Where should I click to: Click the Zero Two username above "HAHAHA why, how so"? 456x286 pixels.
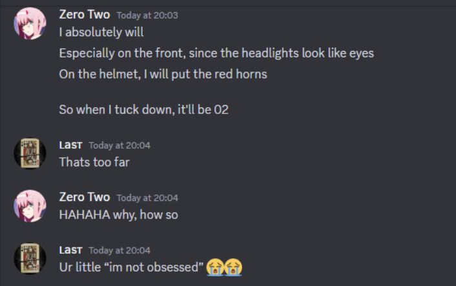click(x=84, y=197)
